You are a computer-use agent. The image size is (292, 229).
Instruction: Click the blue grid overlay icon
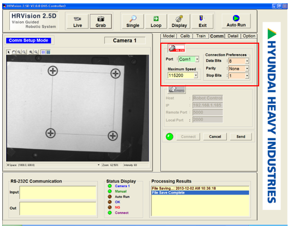43,52
